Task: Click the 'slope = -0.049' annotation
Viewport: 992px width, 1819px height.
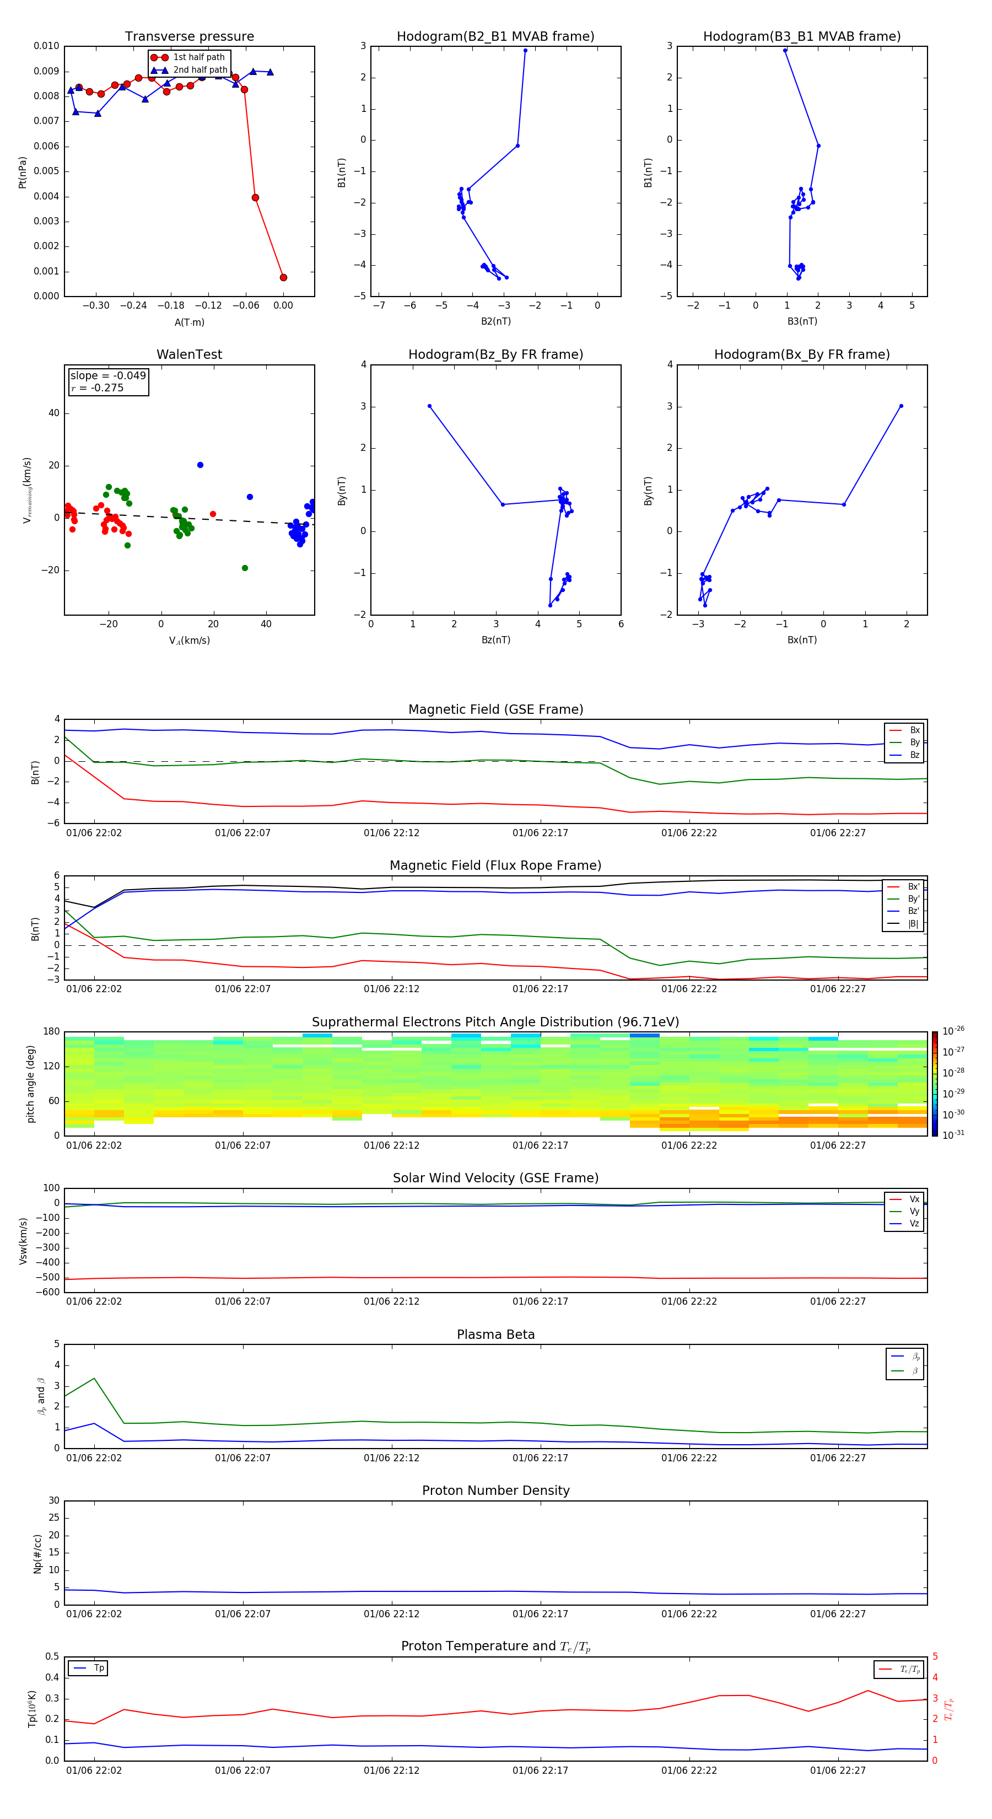Action: [x=108, y=376]
